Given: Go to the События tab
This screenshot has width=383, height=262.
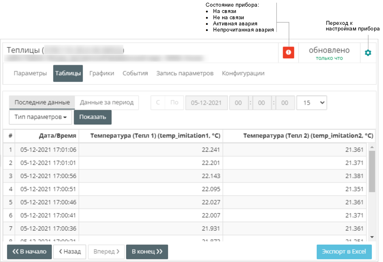Looking at the screenshot, I should tap(135, 73).
